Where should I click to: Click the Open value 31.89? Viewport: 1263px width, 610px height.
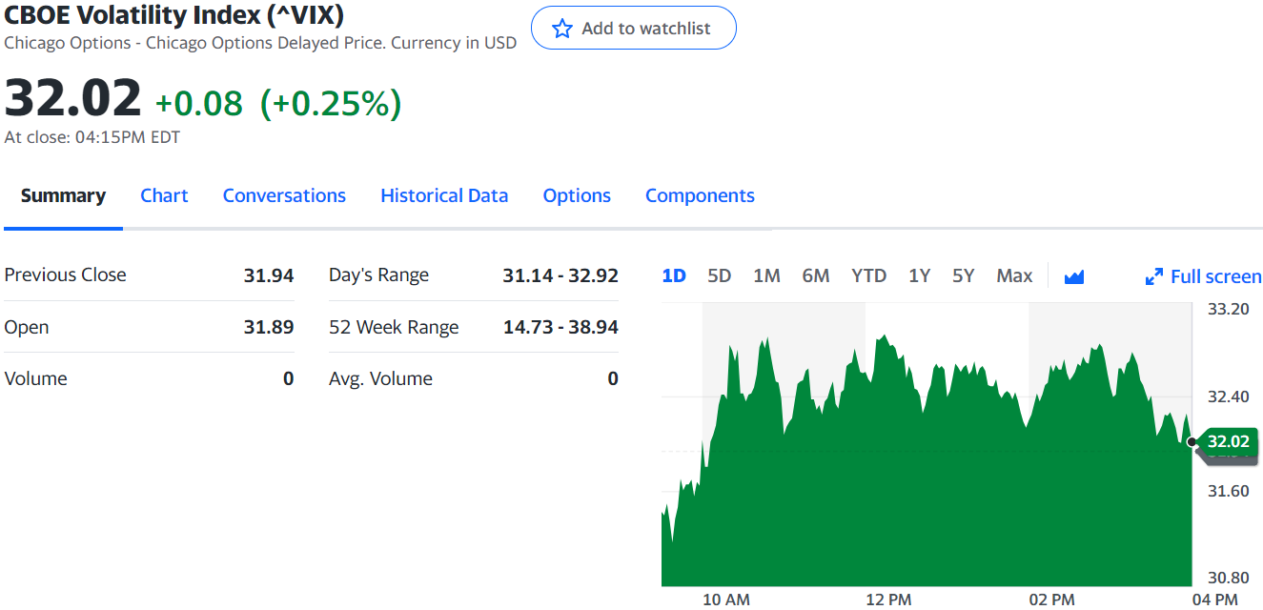(269, 327)
